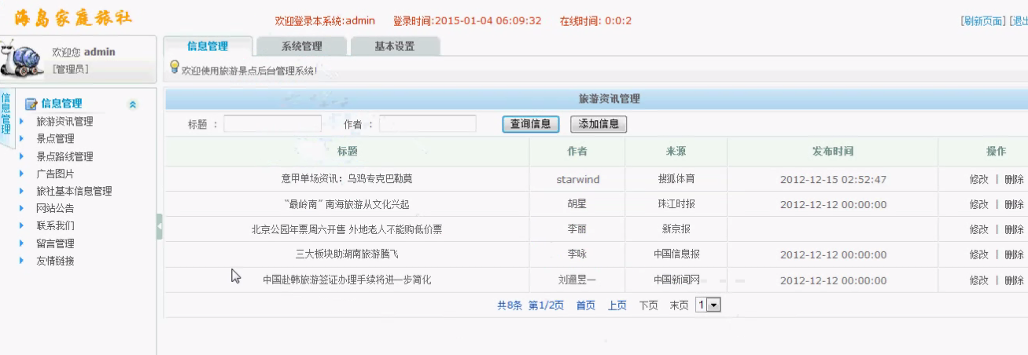Click the 共8条 第1/2页 page summary
Image resolution: width=1028 pixels, height=355 pixels.
point(530,306)
